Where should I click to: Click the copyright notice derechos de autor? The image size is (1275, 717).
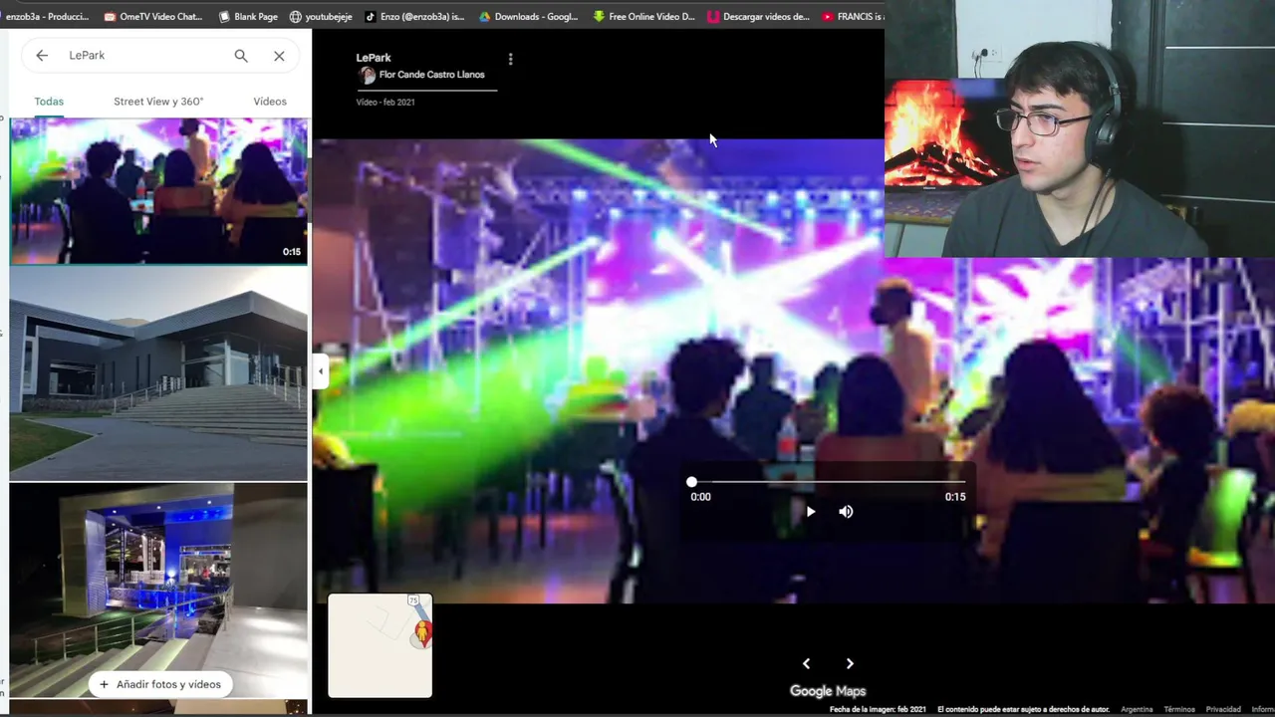pyautogui.click(x=1023, y=710)
